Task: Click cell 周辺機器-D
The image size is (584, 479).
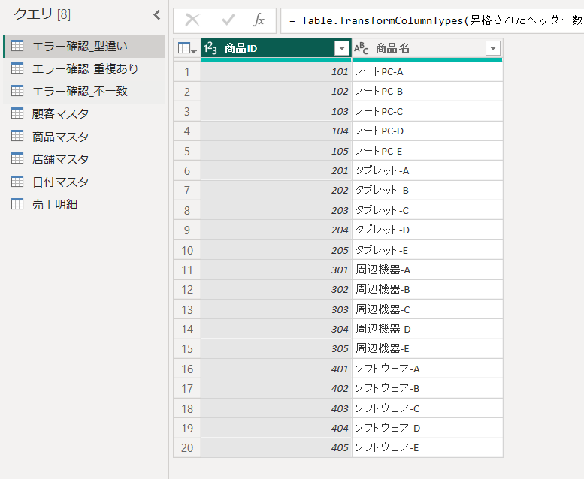Action: tap(427, 329)
